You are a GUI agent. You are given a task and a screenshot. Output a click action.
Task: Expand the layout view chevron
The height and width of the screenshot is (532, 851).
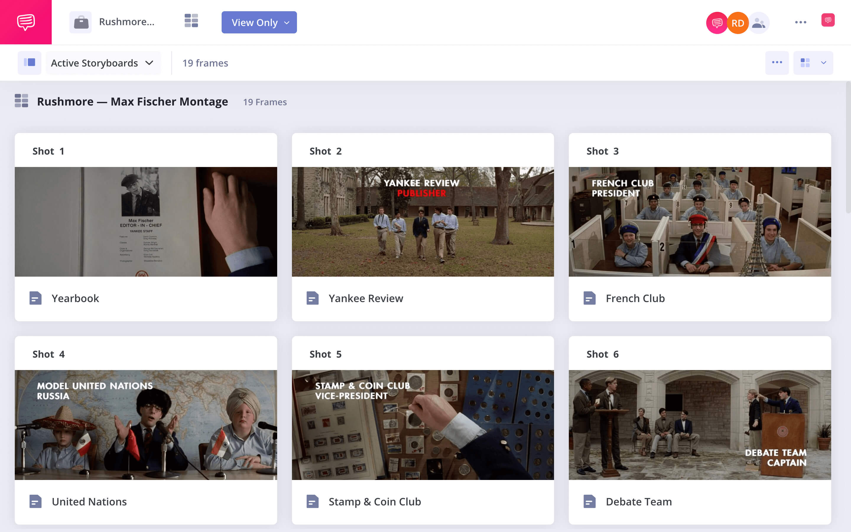pyautogui.click(x=824, y=63)
